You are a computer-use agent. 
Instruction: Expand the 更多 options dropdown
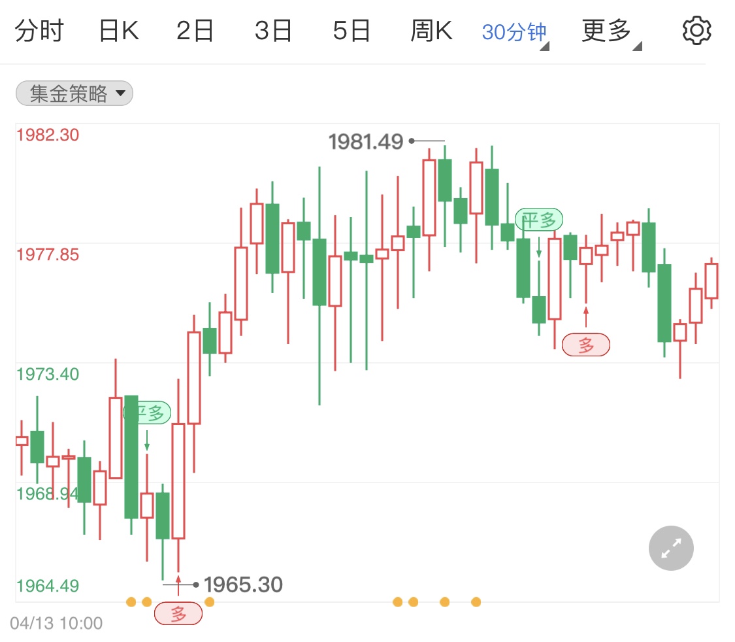pos(612,31)
